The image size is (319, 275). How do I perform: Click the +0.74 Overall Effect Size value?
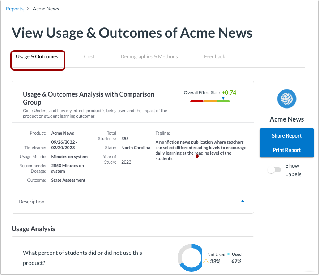click(229, 93)
